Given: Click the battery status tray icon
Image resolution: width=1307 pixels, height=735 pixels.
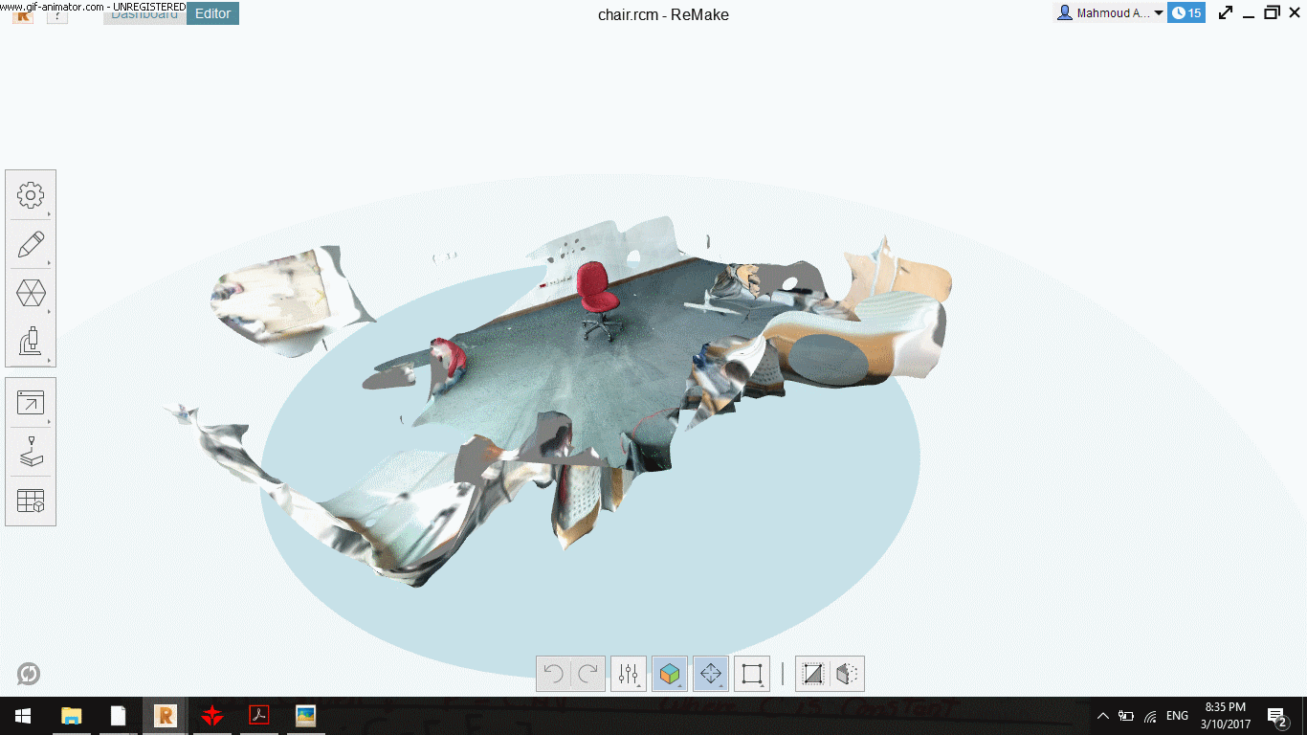Looking at the screenshot, I should pos(1126,716).
